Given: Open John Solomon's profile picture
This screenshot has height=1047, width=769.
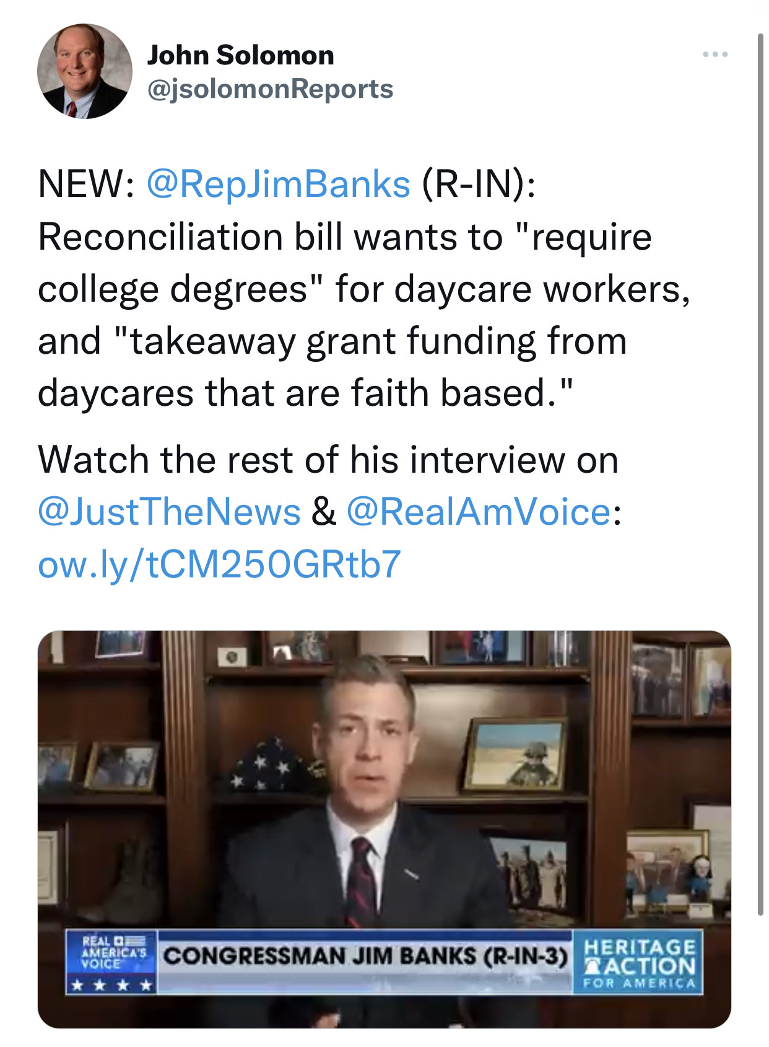Looking at the screenshot, I should 85,71.
